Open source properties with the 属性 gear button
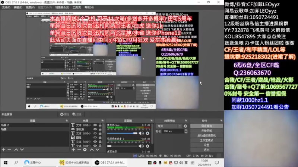 [64, 114]
